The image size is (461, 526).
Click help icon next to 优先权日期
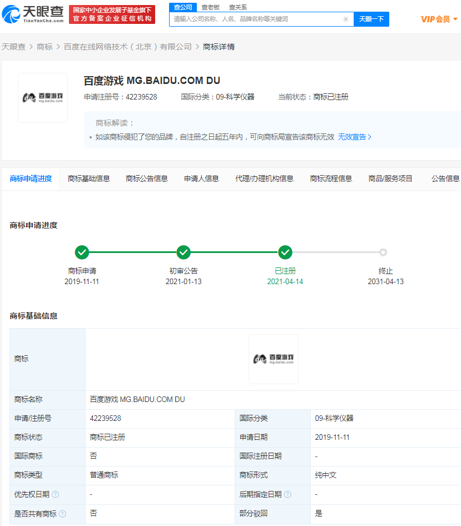tap(56, 494)
